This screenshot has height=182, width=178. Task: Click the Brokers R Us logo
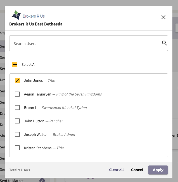click(x=28, y=16)
